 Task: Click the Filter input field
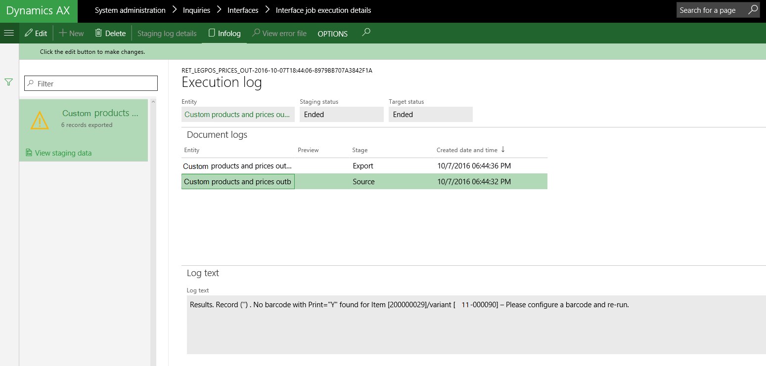coord(91,83)
